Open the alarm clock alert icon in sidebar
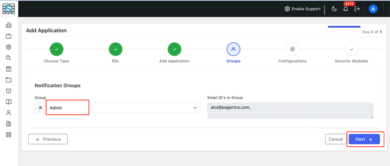This screenshot has height=166, width=390. (9, 91)
